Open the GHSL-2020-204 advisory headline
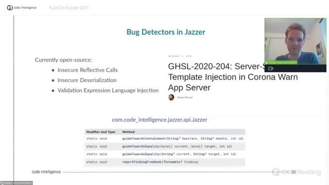 233,77
